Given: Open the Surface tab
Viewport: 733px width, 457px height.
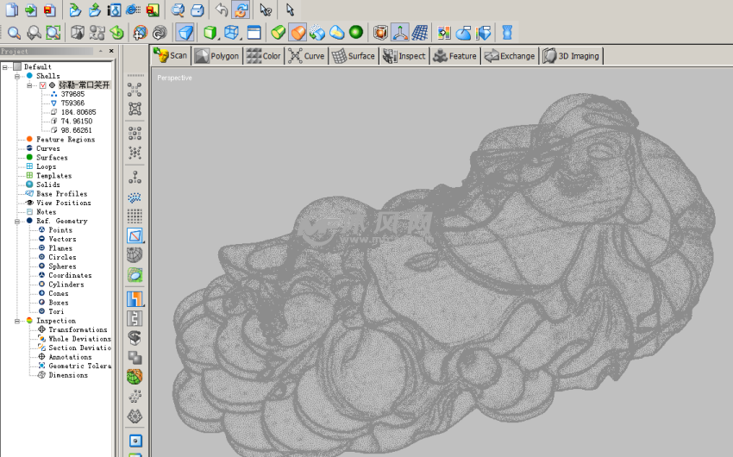Looking at the screenshot, I should click(354, 56).
